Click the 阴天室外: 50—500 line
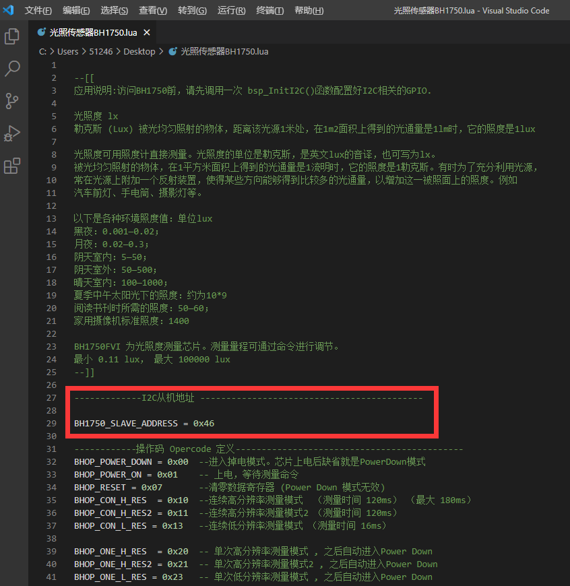The width and height of the screenshot is (570, 586). point(115,270)
